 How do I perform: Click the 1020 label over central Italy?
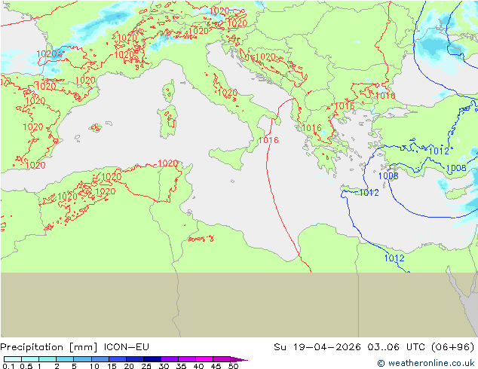pyautogui.click(x=228, y=92)
